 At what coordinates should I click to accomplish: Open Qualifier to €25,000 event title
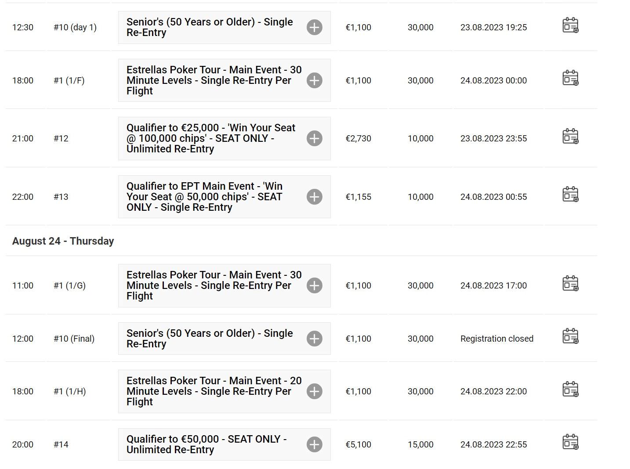pyautogui.click(x=211, y=138)
